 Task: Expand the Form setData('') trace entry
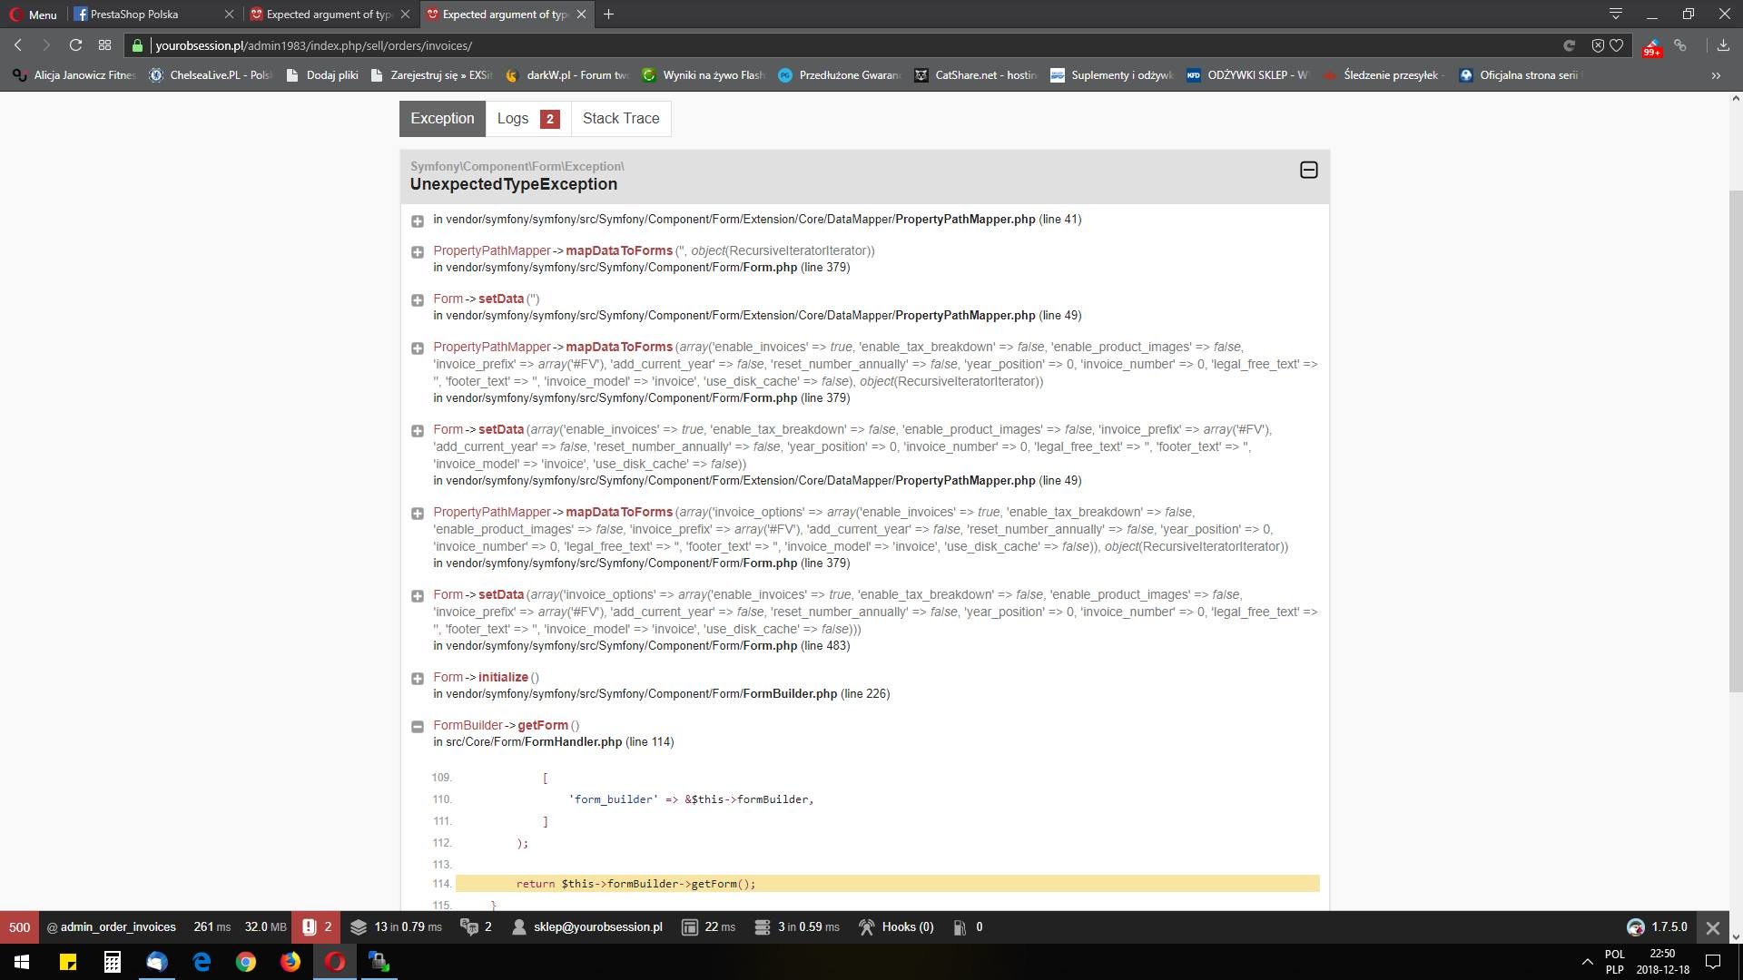pyautogui.click(x=418, y=299)
